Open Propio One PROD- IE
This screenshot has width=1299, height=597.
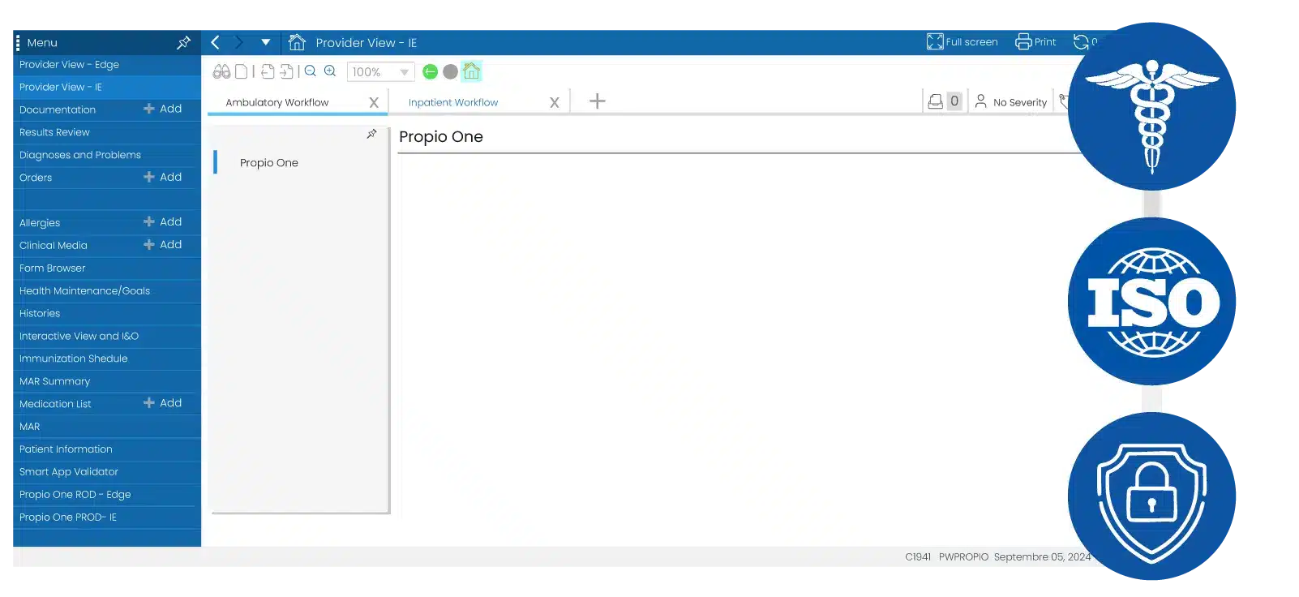point(107,518)
